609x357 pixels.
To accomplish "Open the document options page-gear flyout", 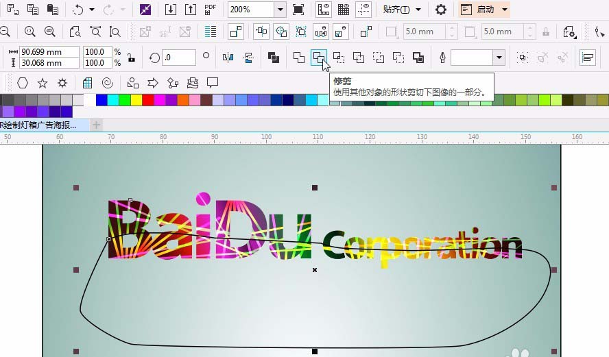I will coord(569,32).
